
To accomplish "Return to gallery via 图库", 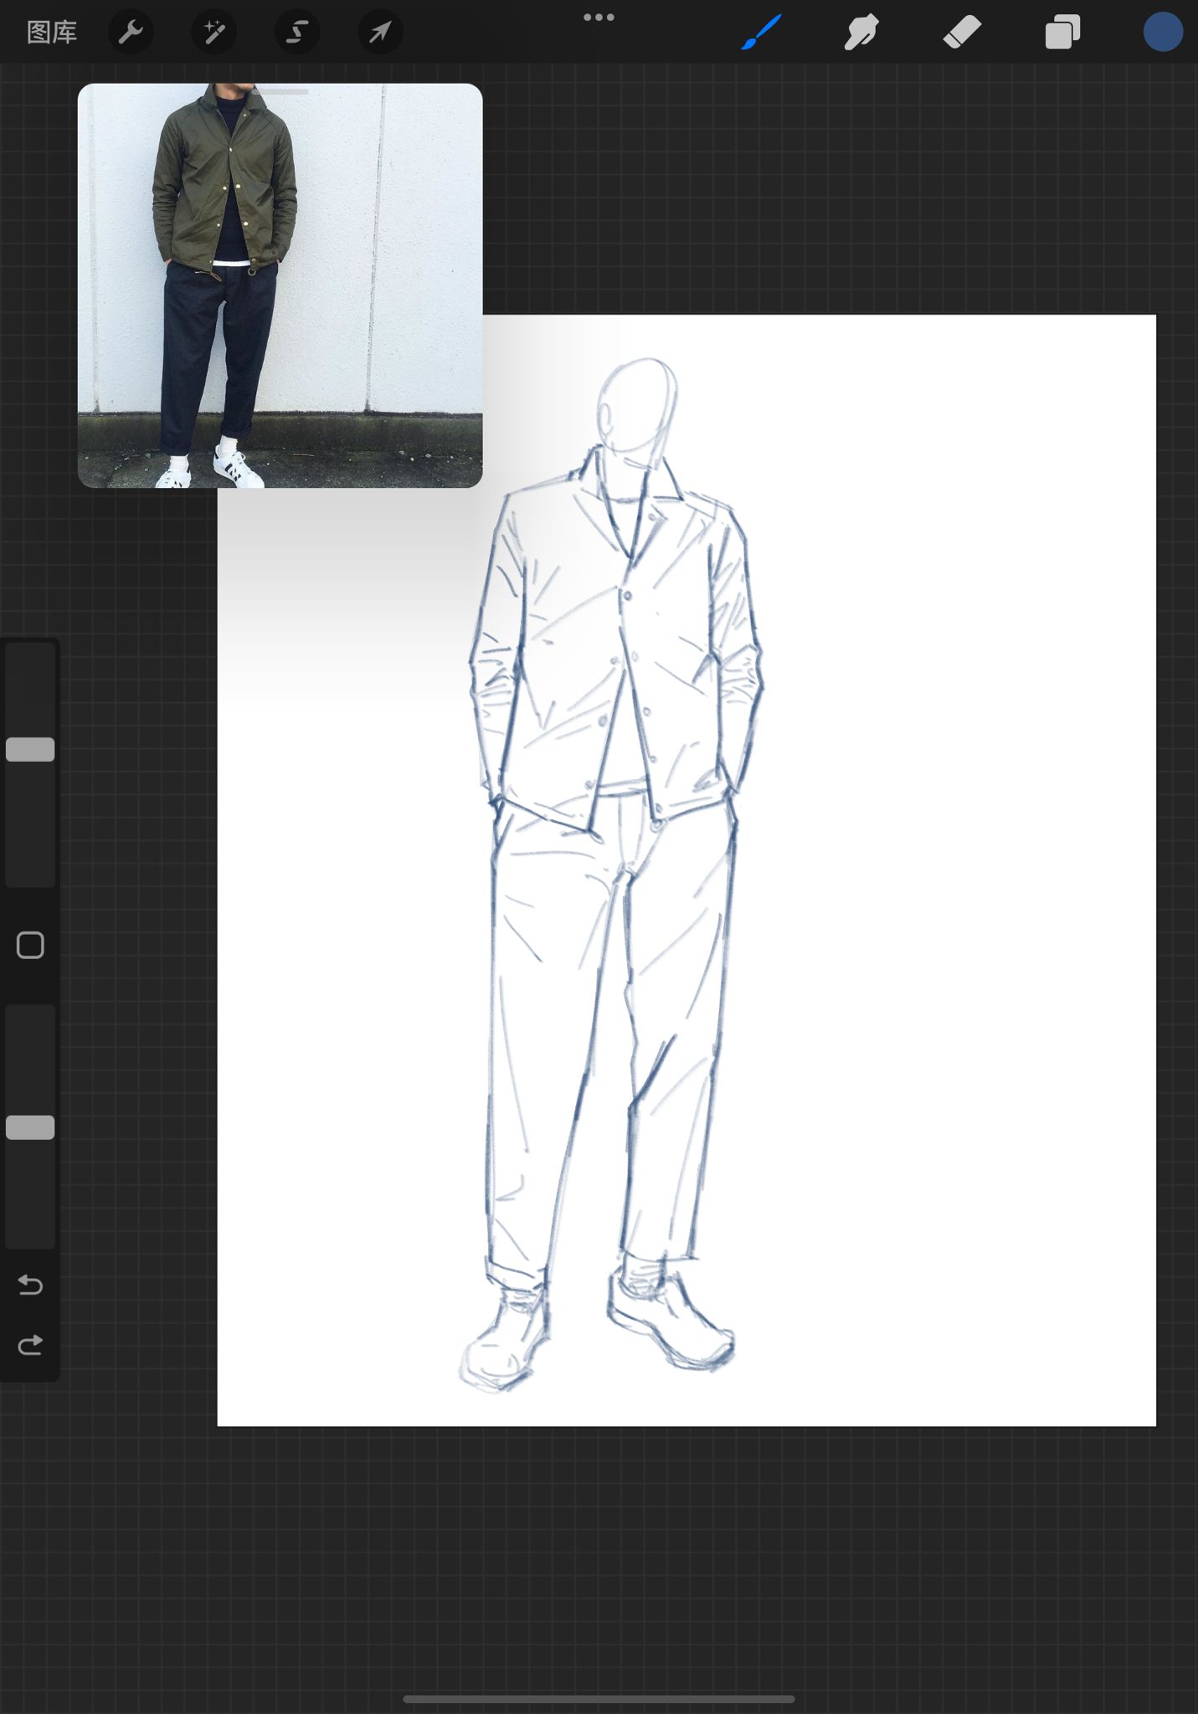I will pos(52,33).
